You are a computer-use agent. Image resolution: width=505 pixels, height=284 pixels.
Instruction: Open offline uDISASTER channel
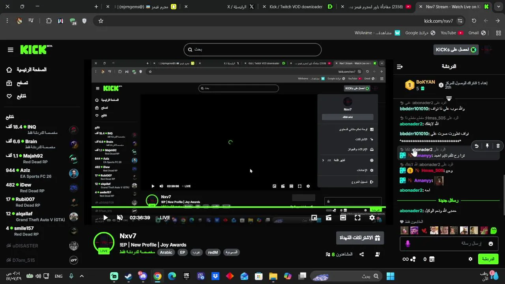[x=42, y=246]
